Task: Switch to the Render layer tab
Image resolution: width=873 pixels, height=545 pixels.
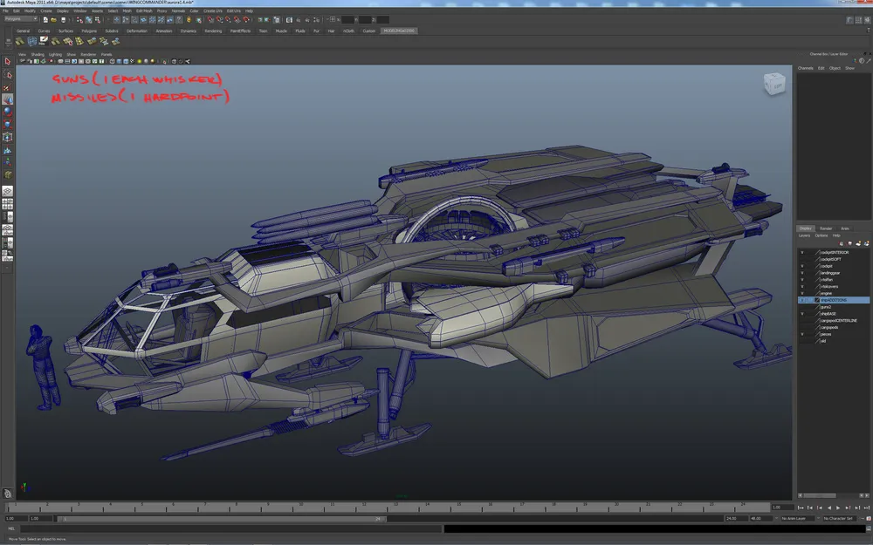Action: 826,228
